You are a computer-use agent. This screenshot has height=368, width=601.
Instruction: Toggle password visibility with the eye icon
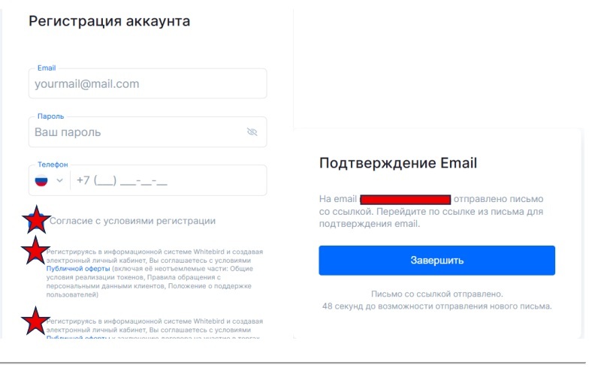click(252, 132)
